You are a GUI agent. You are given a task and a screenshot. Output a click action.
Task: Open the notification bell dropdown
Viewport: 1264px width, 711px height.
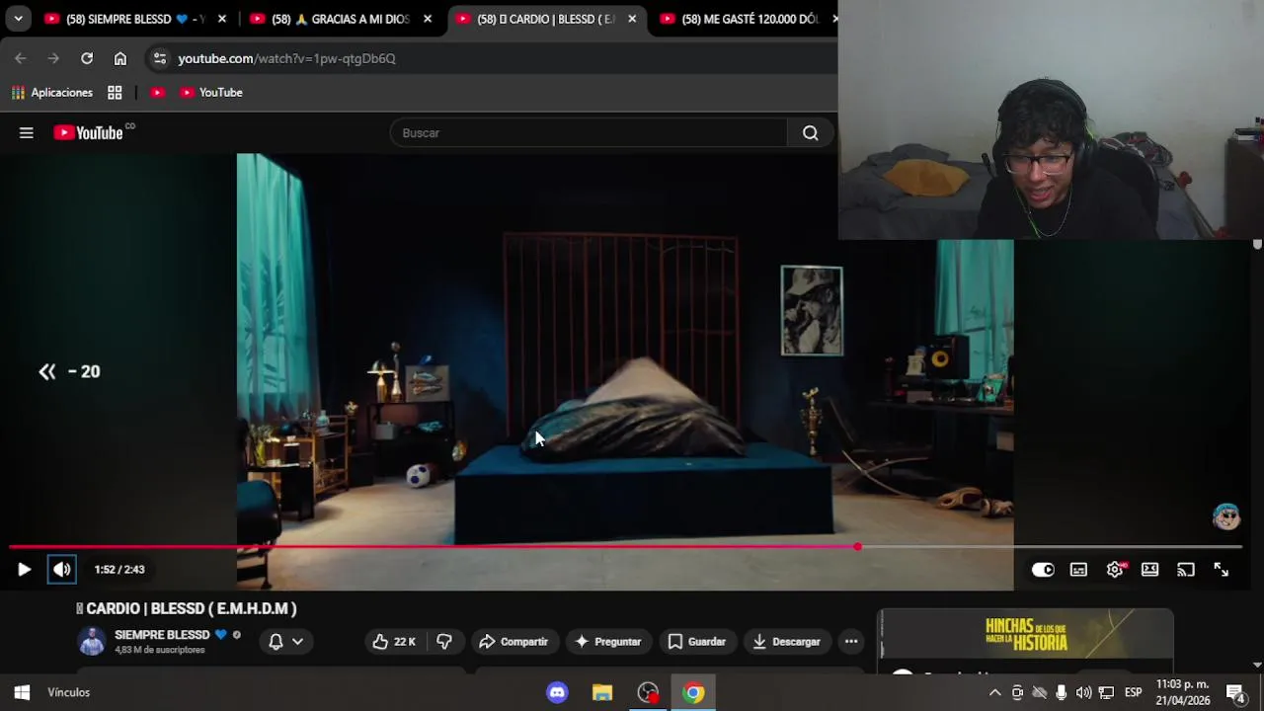coord(285,642)
